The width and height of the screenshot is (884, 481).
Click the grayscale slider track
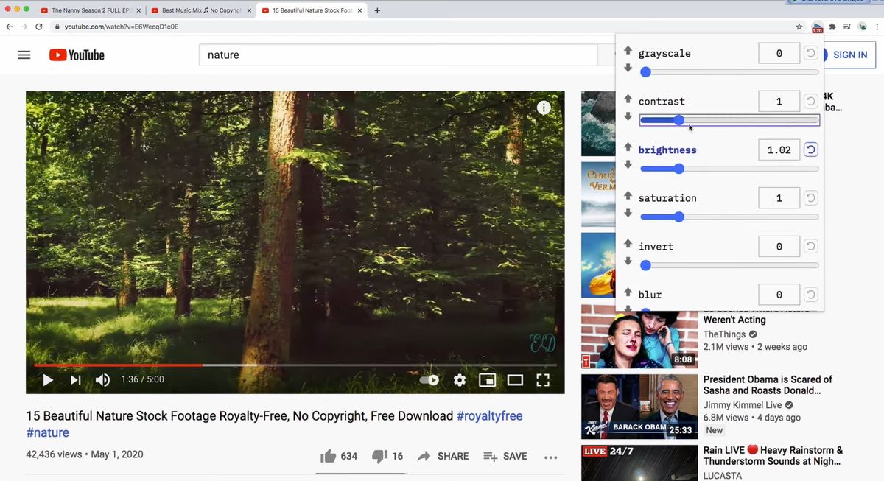(729, 72)
